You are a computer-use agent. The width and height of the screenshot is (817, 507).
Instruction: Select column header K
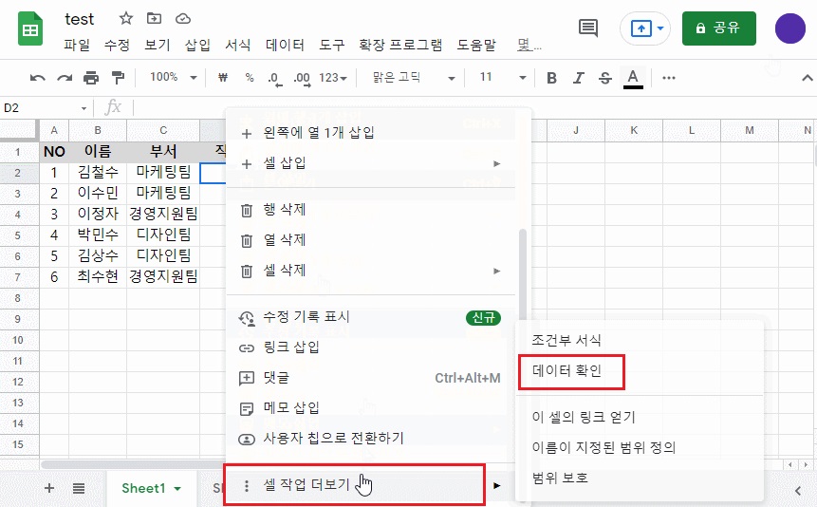pos(634,130)
